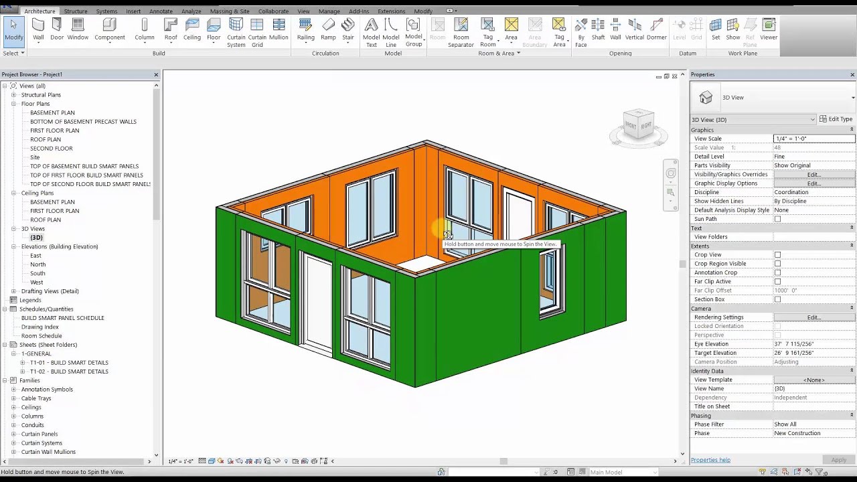The width and height of the screenshot is (857, 482).
Task: Switch to the Annotate ribbon tab
Action: (161, 11)
